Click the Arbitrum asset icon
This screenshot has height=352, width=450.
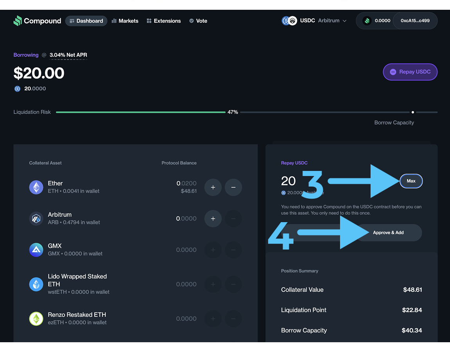click(36, 219)
